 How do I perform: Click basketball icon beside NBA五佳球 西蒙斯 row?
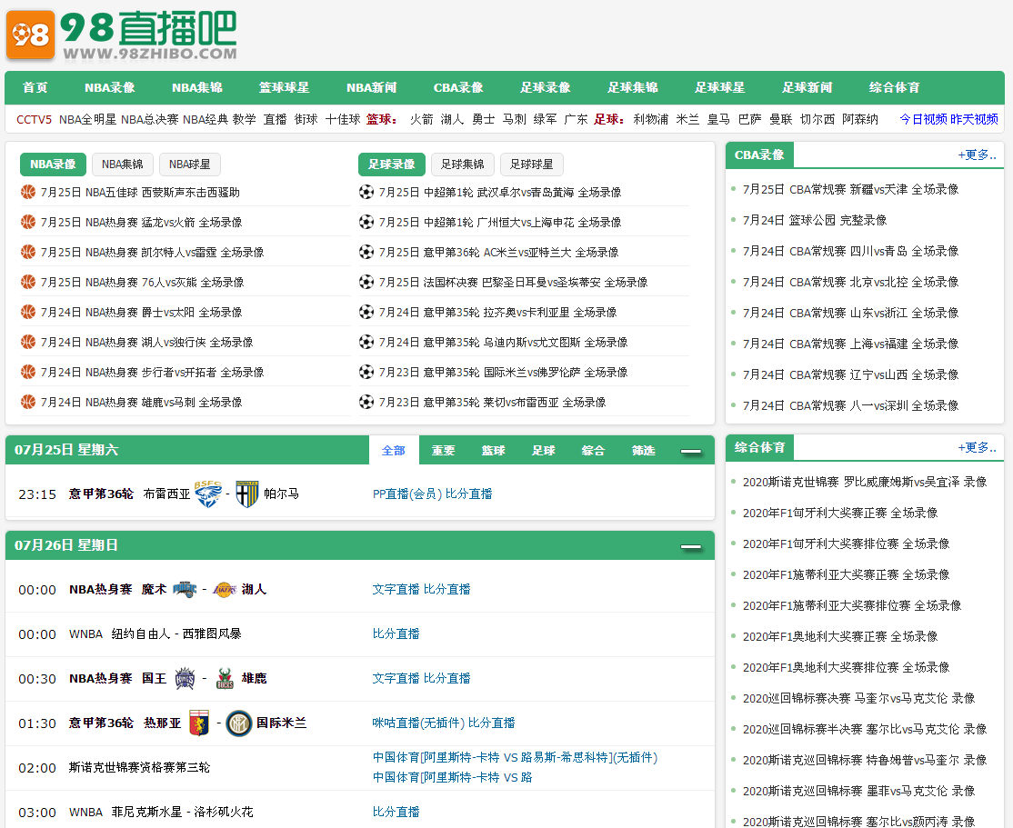click(x=28, y=192)
